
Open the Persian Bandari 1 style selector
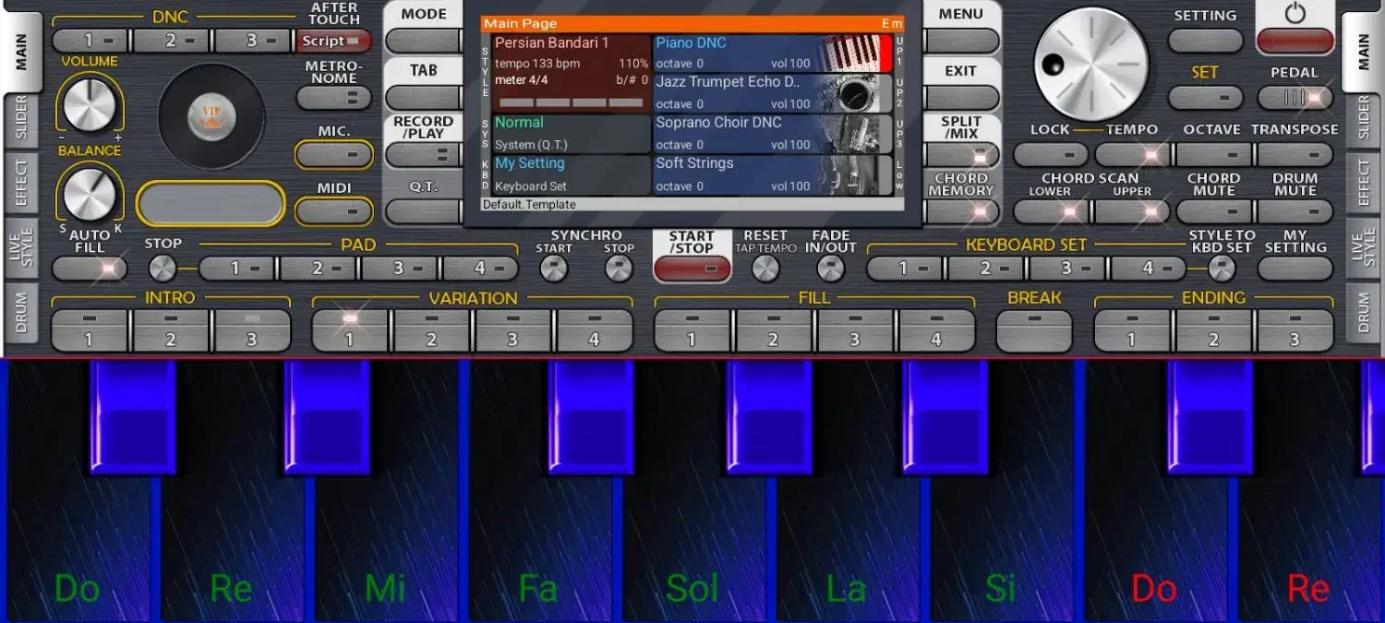(571, 72)
